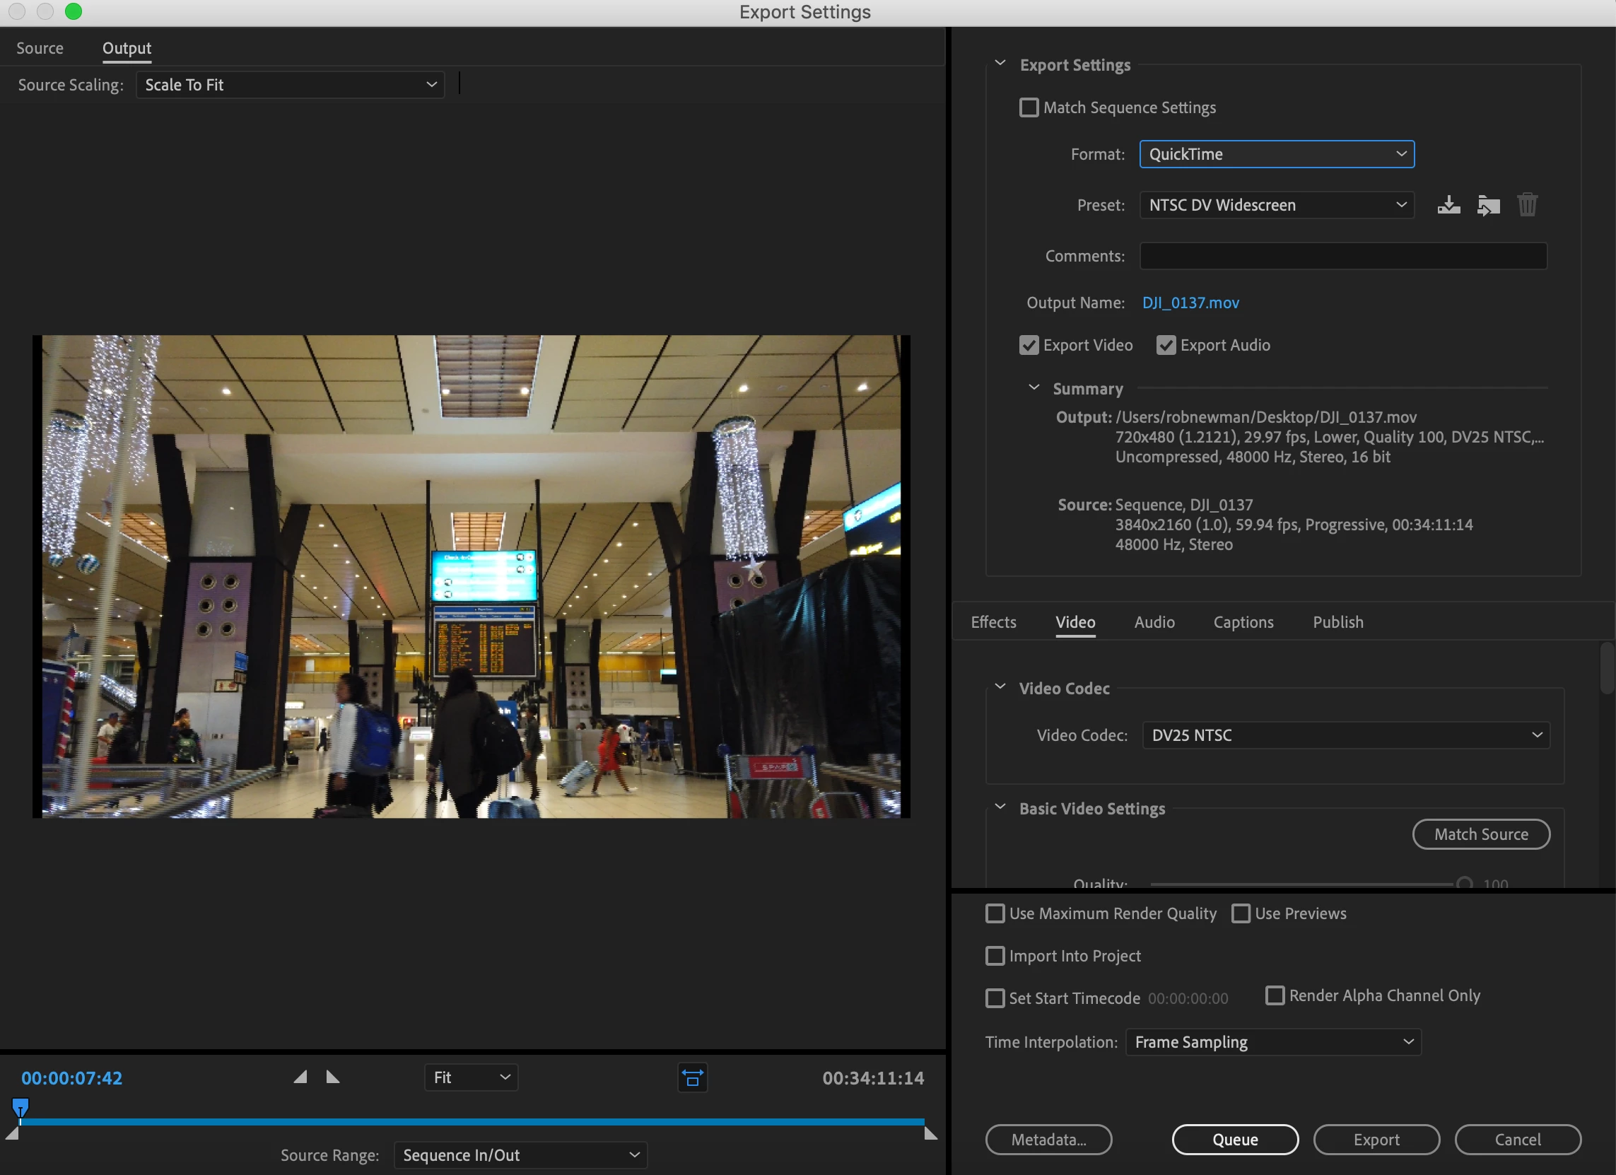Collapse the Summary section chevron
Image resolution: width=1616 pixels, height=1175 pixels.
[1034, 387]
